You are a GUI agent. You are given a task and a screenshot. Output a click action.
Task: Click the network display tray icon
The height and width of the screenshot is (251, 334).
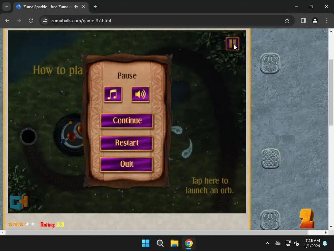pyautogui.click(x=288, y=243)
